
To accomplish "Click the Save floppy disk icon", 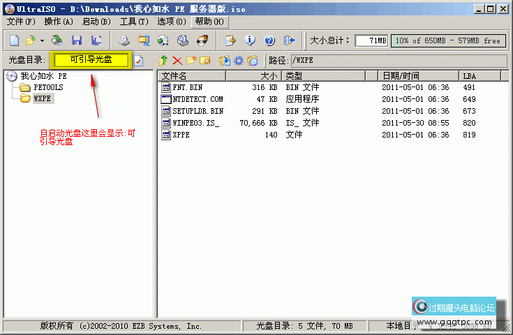I will (x=77, y=40).
